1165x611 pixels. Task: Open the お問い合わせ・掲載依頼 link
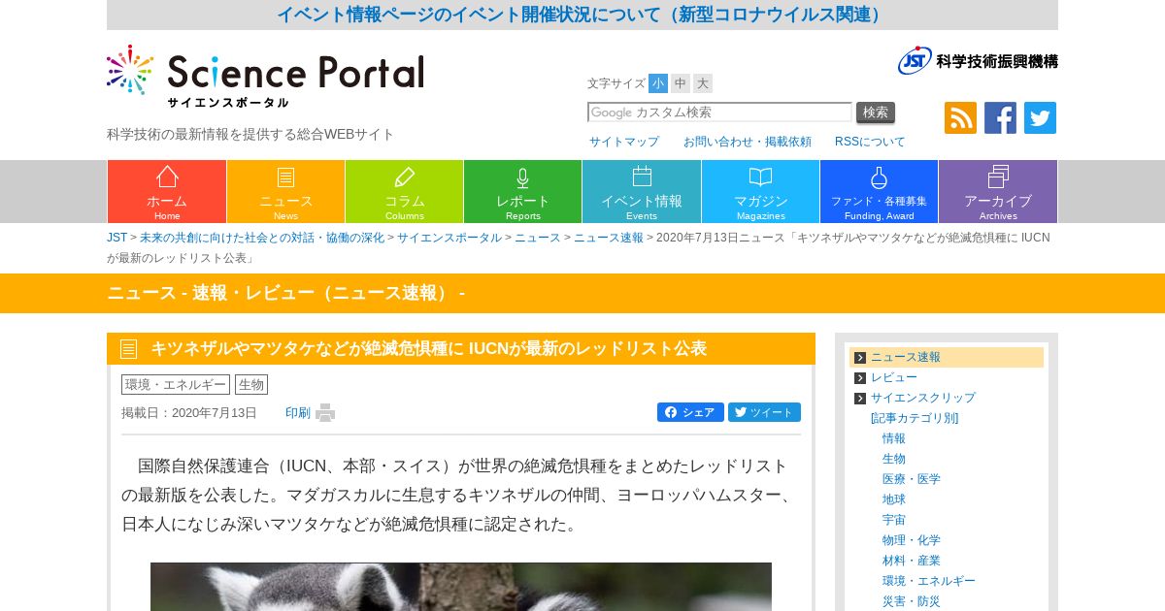pyautogui.click(x=747, y=142)
